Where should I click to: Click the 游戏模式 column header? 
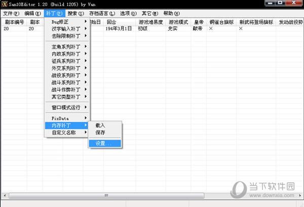[178, 22]
